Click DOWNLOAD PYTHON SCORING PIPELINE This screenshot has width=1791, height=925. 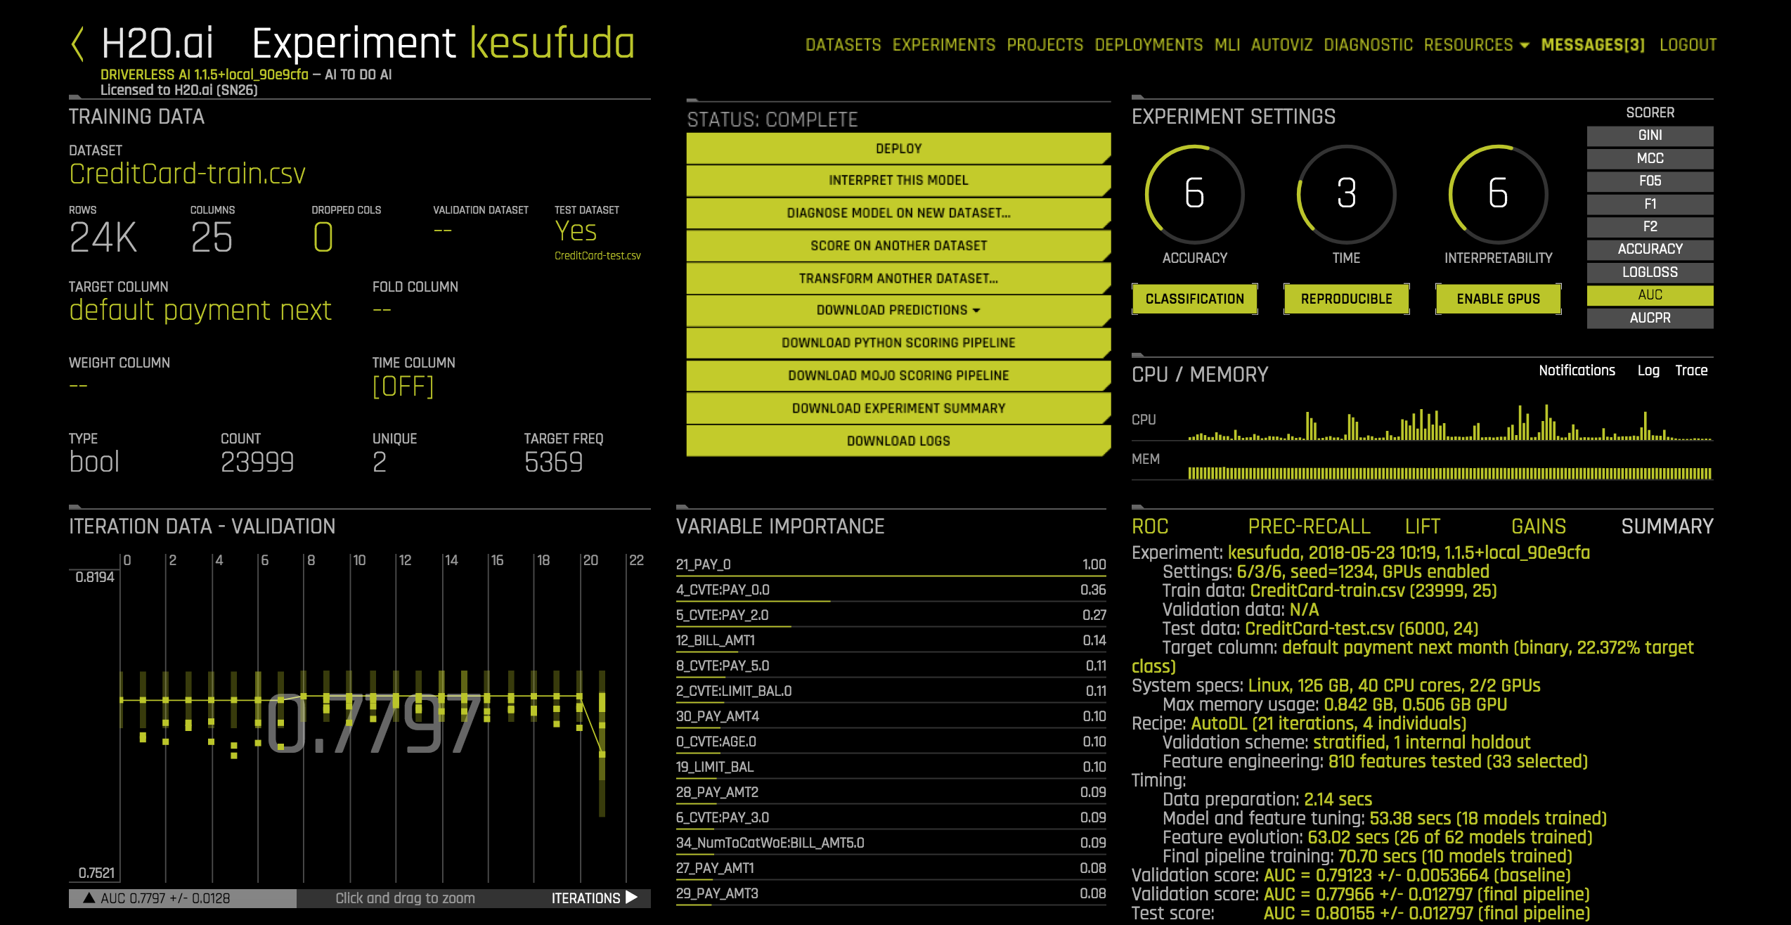click(898, 342)
